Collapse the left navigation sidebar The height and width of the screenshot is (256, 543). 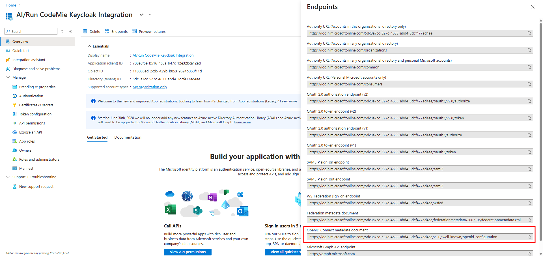pyautogui.click(x=70, y=31)
